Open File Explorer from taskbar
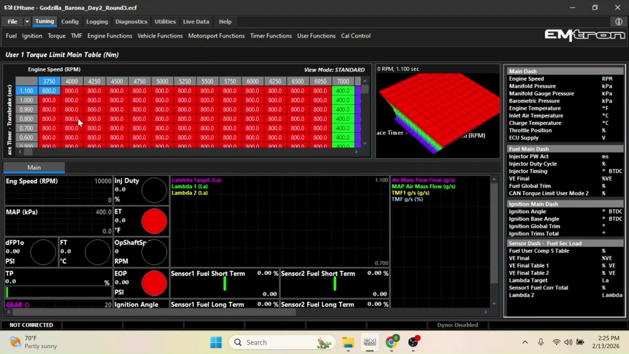 [x=348, y=342]
